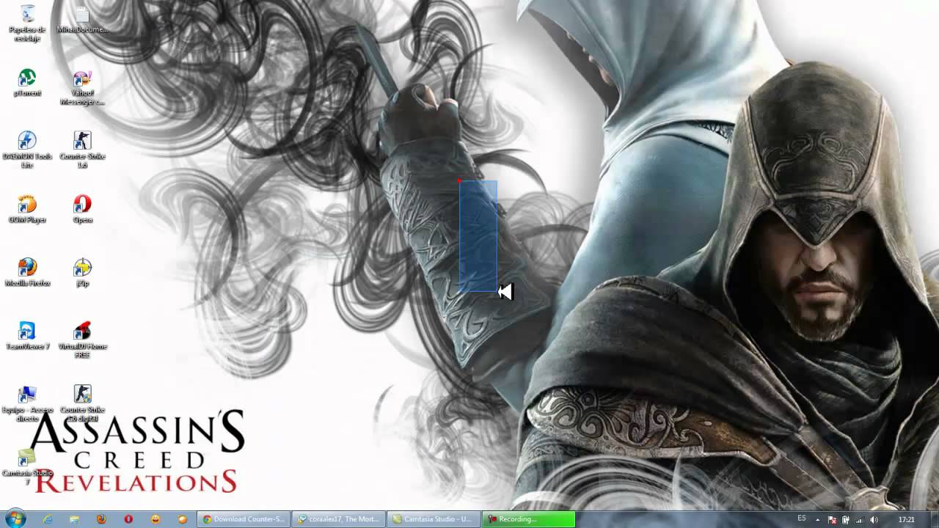Select the TeamViewer 7 desktop icon
This screenshot has width=939, height=528.
27,335
